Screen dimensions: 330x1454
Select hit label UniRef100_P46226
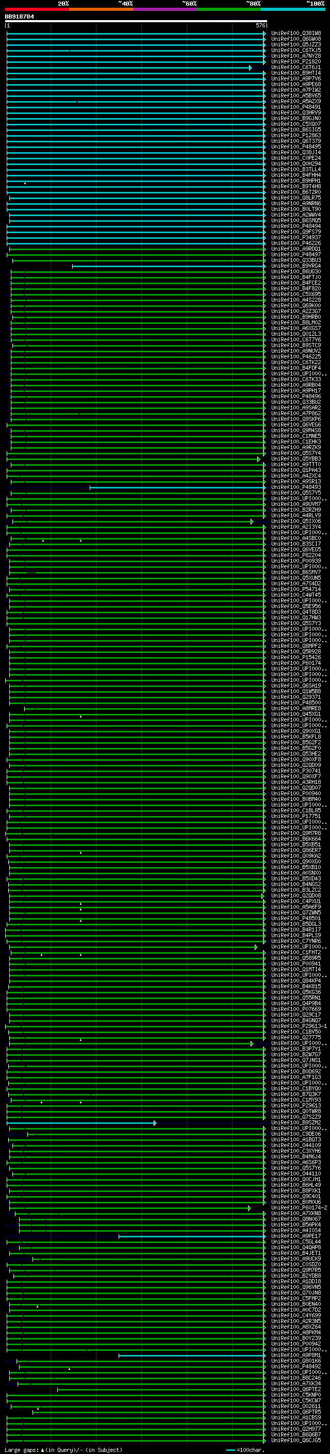click(296, 243)
